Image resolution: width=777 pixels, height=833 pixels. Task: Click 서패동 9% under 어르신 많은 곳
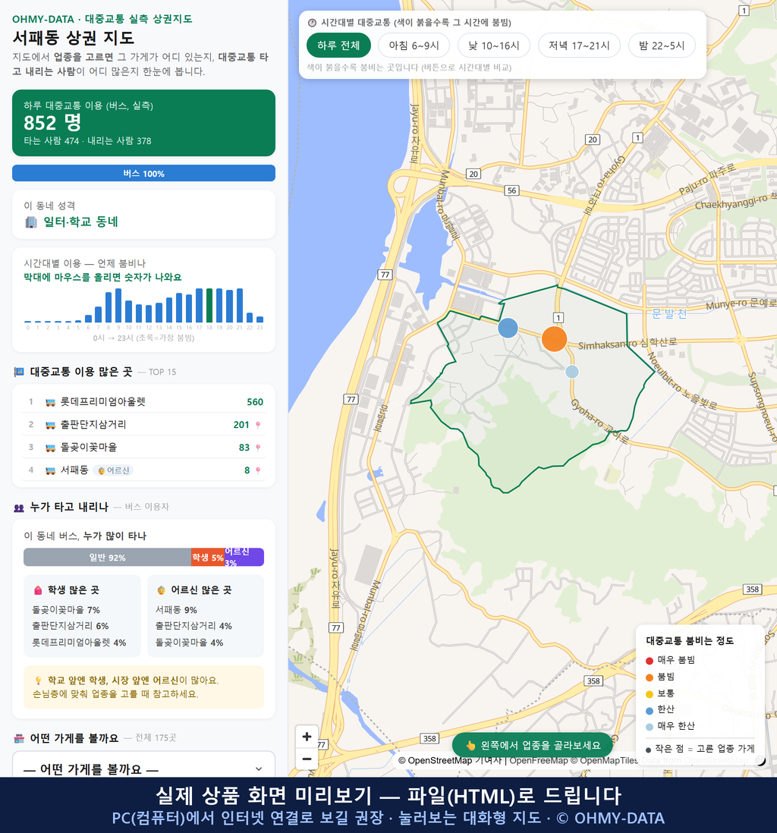[x=176, y=611]
